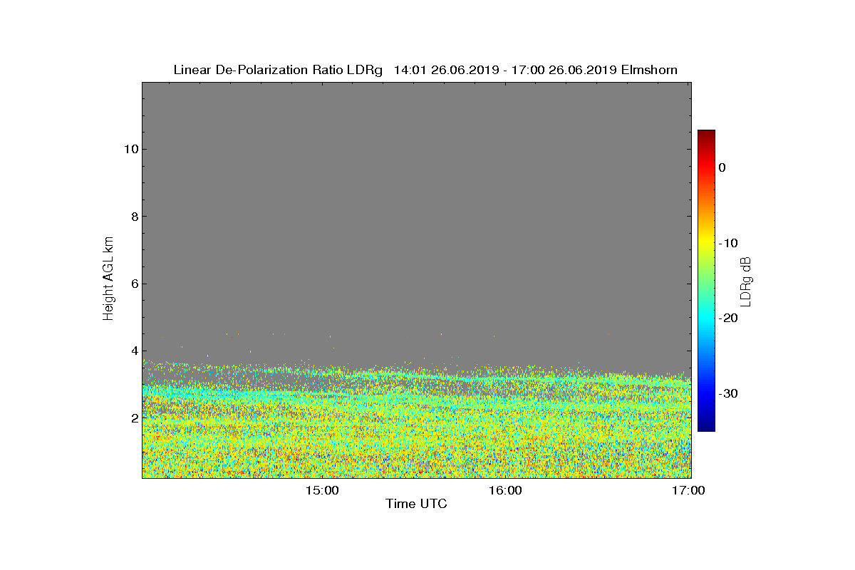Viewport: 855px width, 570px height.
Task: Click the colorbar tick label '-10'
Action: click(x=728, y=243)
